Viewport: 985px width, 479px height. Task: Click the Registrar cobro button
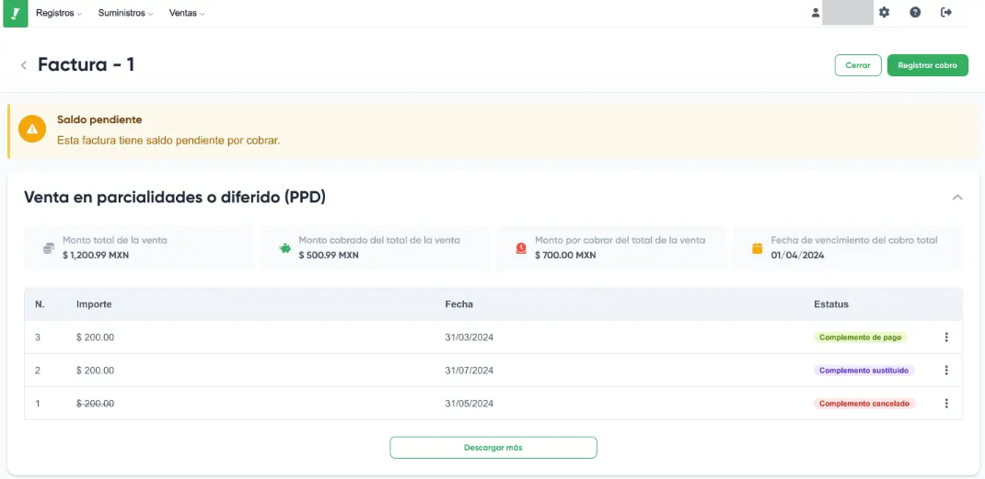tap(928, 65)
